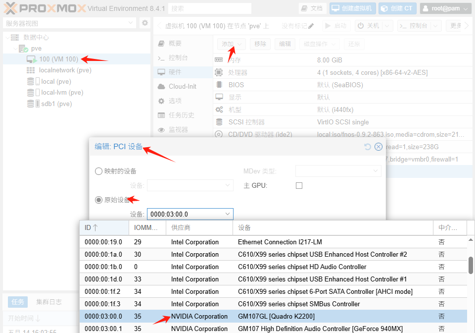Click the Summary book icon

161,44
